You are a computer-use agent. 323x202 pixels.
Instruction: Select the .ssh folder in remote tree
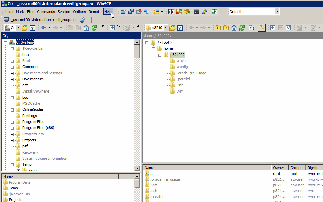180,85
